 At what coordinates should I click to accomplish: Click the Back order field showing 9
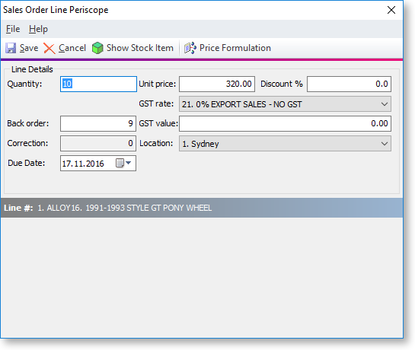tap(98, 123)
